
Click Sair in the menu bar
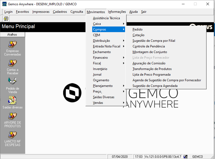tap(144, 12)
